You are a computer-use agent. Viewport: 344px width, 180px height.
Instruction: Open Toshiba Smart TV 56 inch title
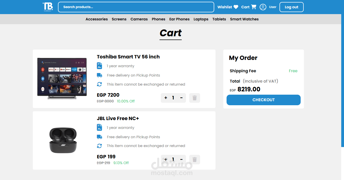click(128, 57)
